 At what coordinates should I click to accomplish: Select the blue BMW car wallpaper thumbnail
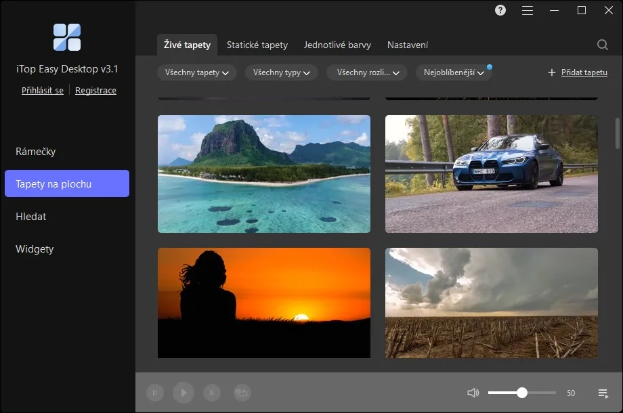(492, 174)
